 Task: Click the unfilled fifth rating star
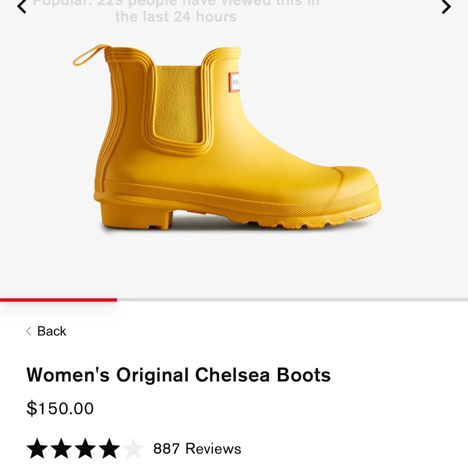click(134, 448)
